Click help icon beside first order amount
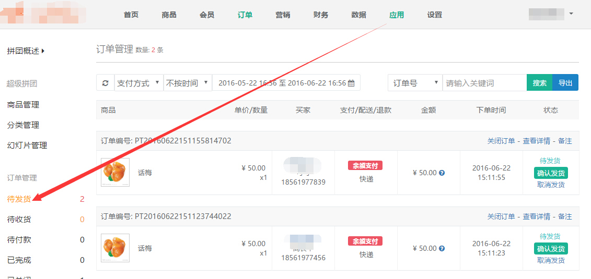The height and width of the screenshot is (279, 591). [x=442, y=173]
